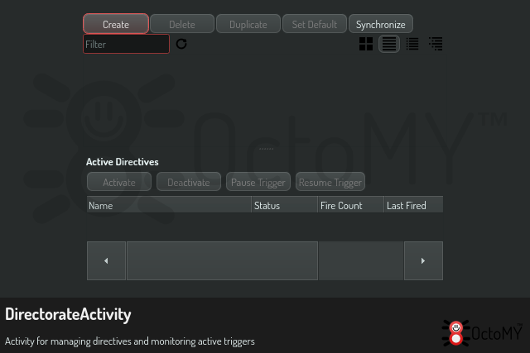530x353 pixels.
Task: Sort by the Last Fired column header
Action: pyautogui.click(x=414, y=205)
